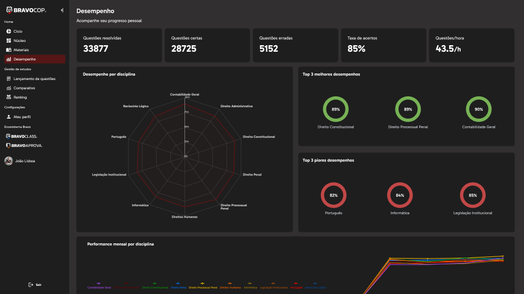Viewport: 524px width, 294px height.
Task: Click the Lançamento de questões list icon
Action: click(x=9, y=78)
